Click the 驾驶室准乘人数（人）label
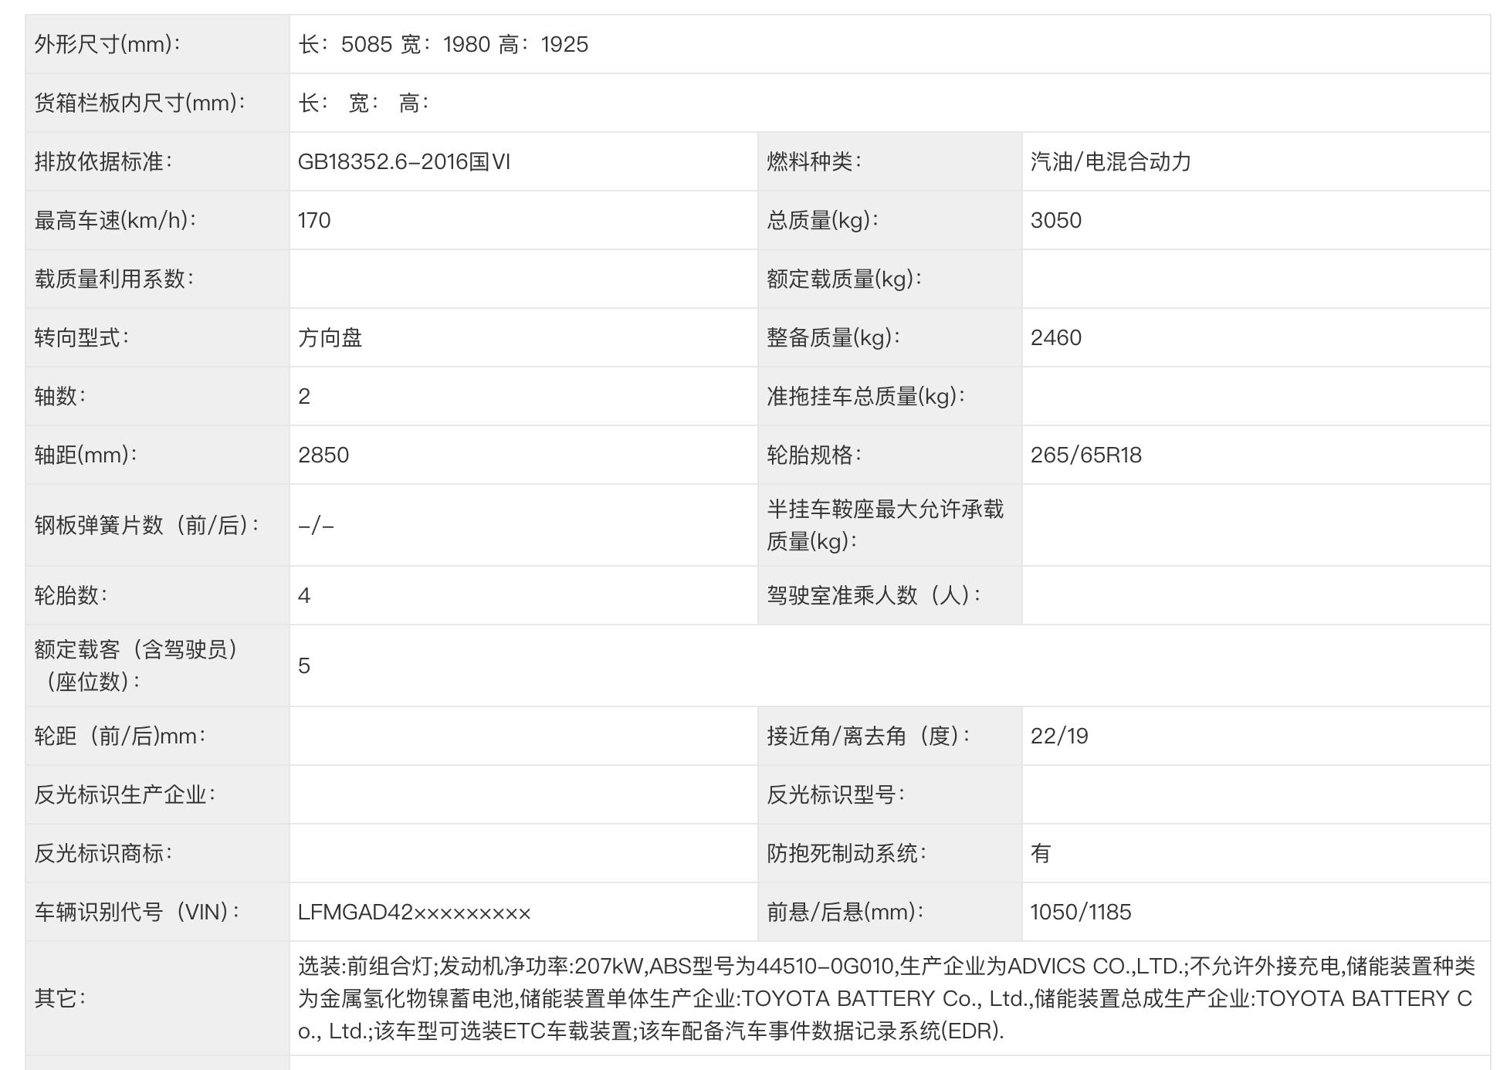 tap(875, 595)
